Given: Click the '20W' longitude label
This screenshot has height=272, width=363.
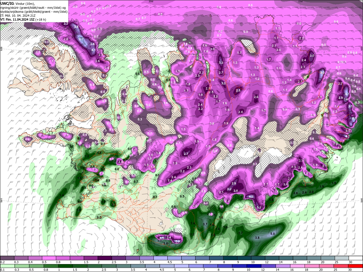Looking at the screenshot, I should (x=151, y=1).
